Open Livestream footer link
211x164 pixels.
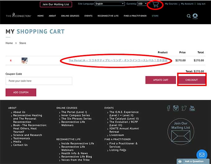(x=117, y=135)
